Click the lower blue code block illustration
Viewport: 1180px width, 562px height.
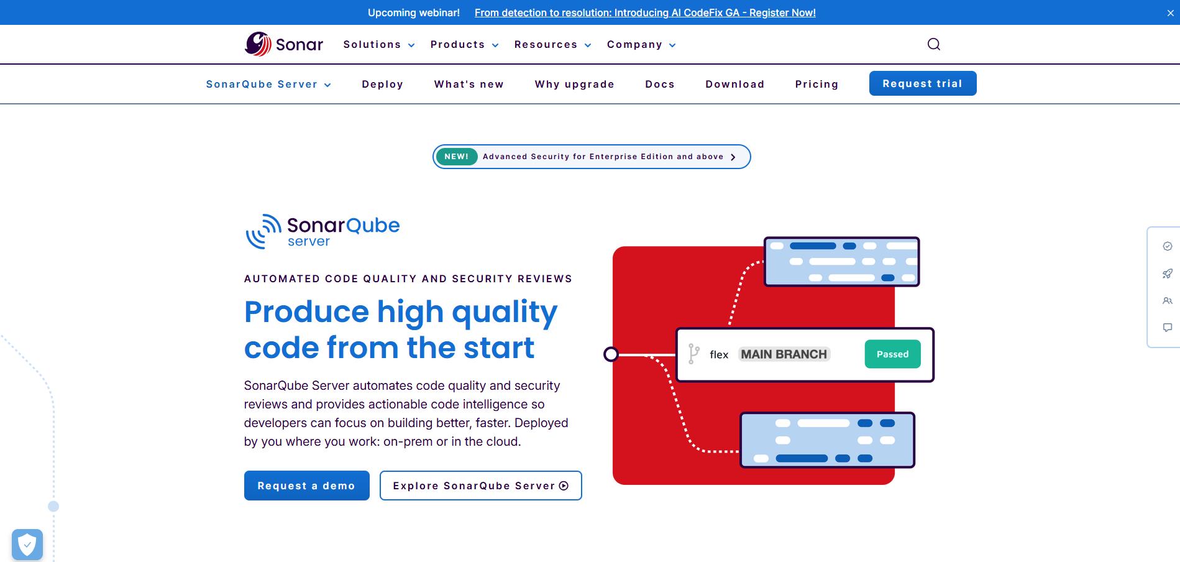pos(827,440)
